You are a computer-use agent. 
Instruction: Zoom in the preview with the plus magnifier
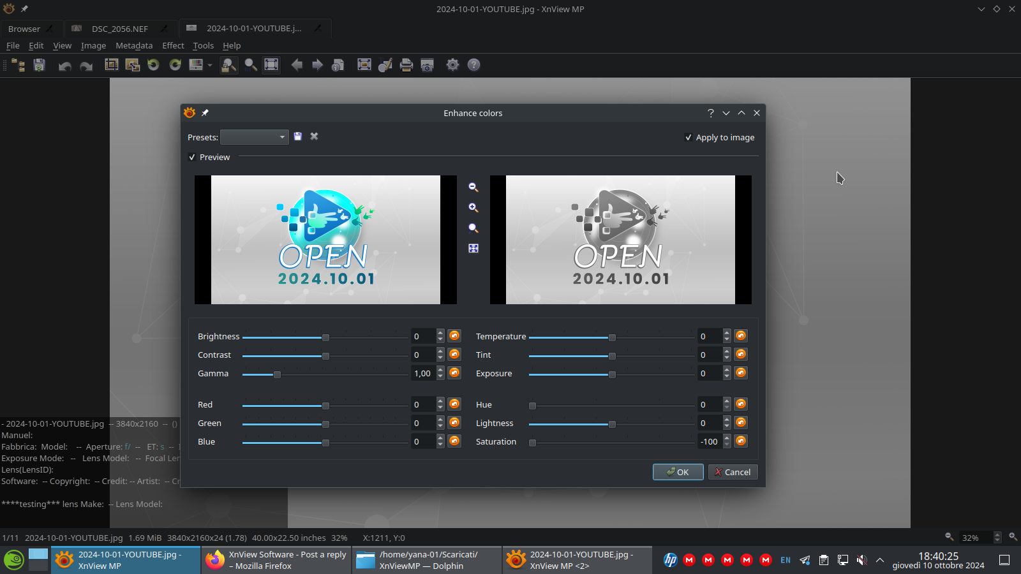tap(473, 207)
